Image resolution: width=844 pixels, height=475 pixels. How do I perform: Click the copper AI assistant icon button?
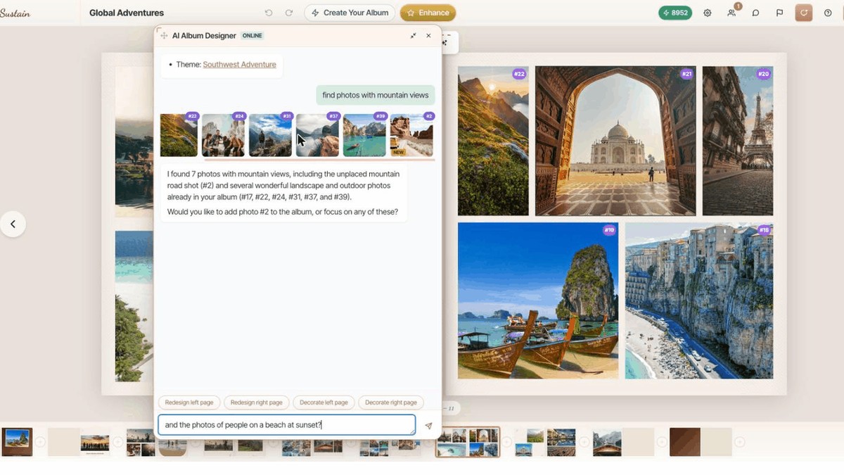tap(804, 13)
